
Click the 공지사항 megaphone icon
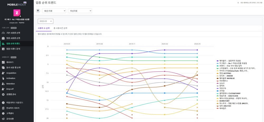click(3, 119)
